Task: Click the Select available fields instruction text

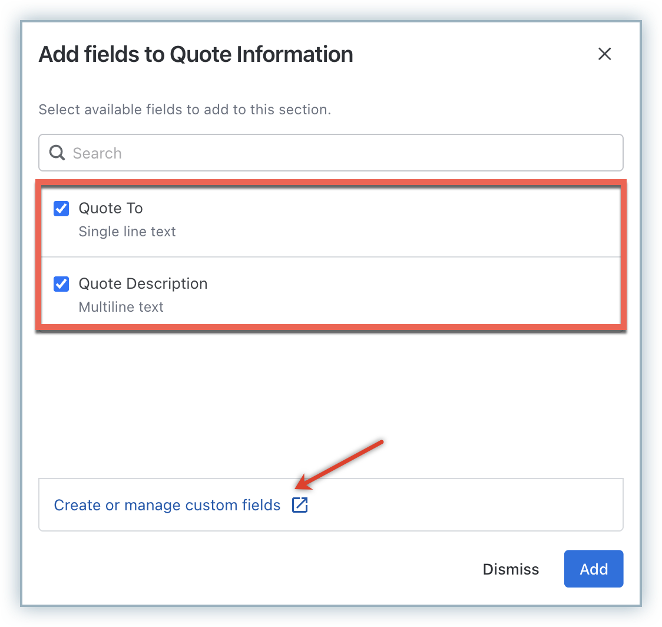Action: (184, 110)
